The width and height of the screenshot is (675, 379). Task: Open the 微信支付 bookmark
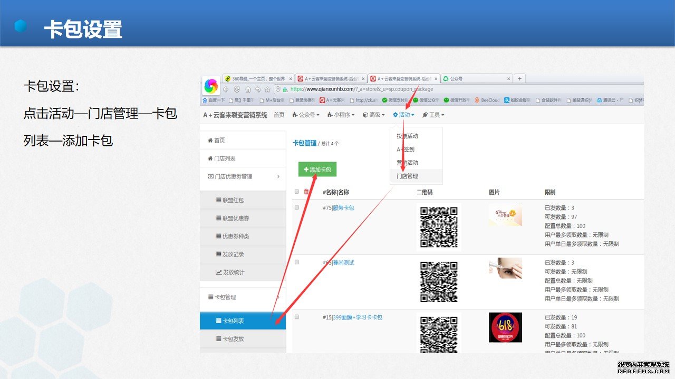click(394, 99)
